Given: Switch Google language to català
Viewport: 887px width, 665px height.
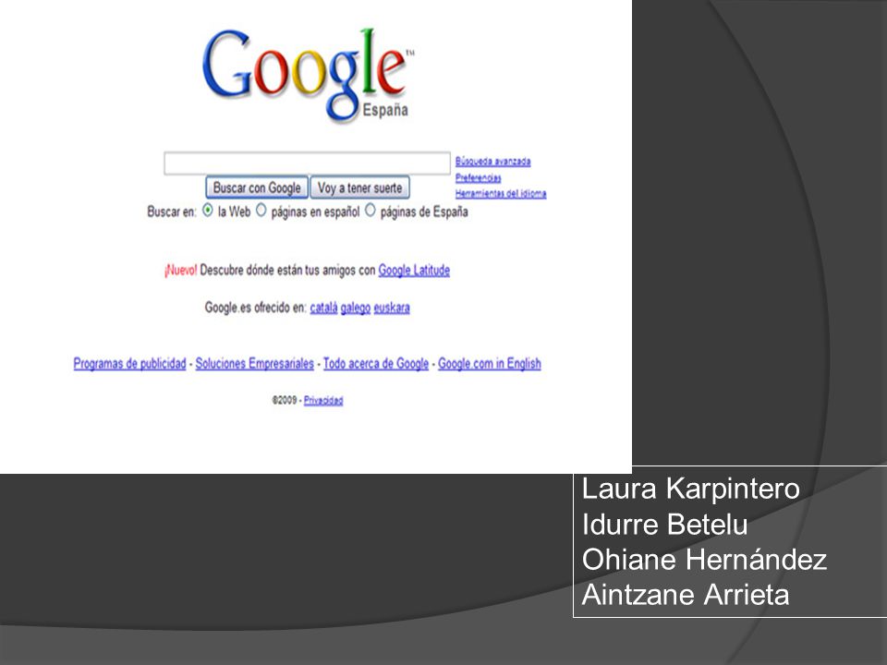Looking at the screenshot, I should click(x=323, y=308).
